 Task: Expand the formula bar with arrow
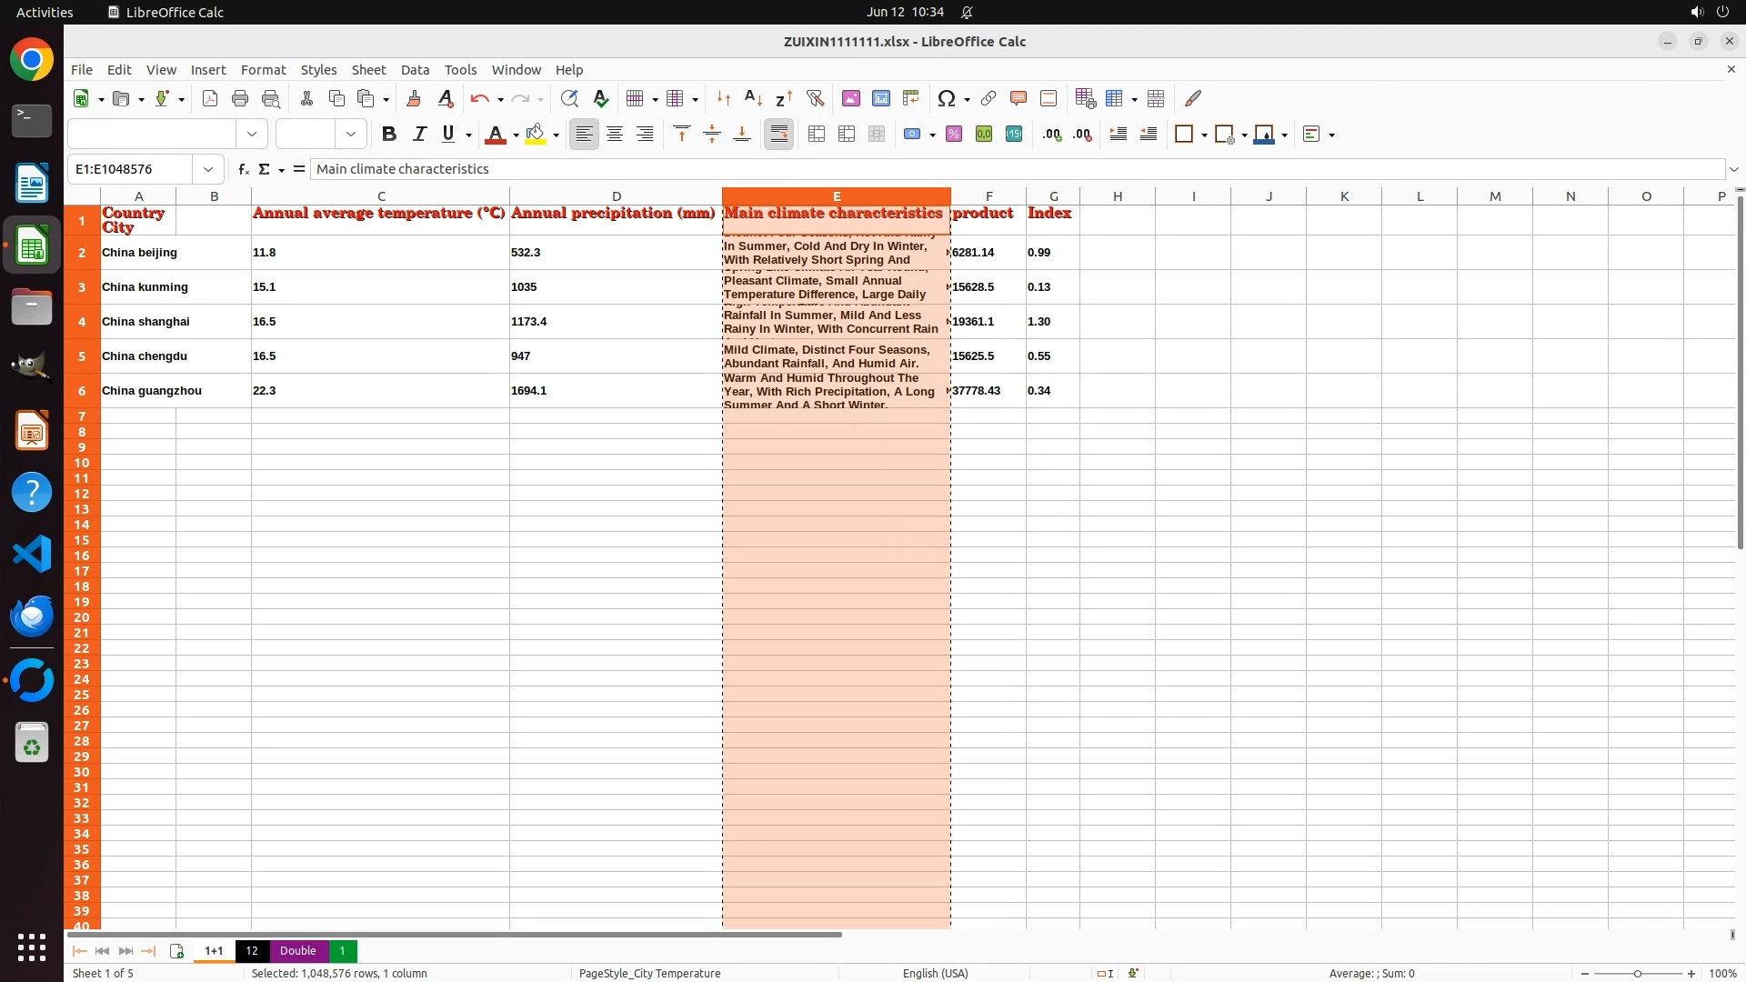[x=1734, y=169]
